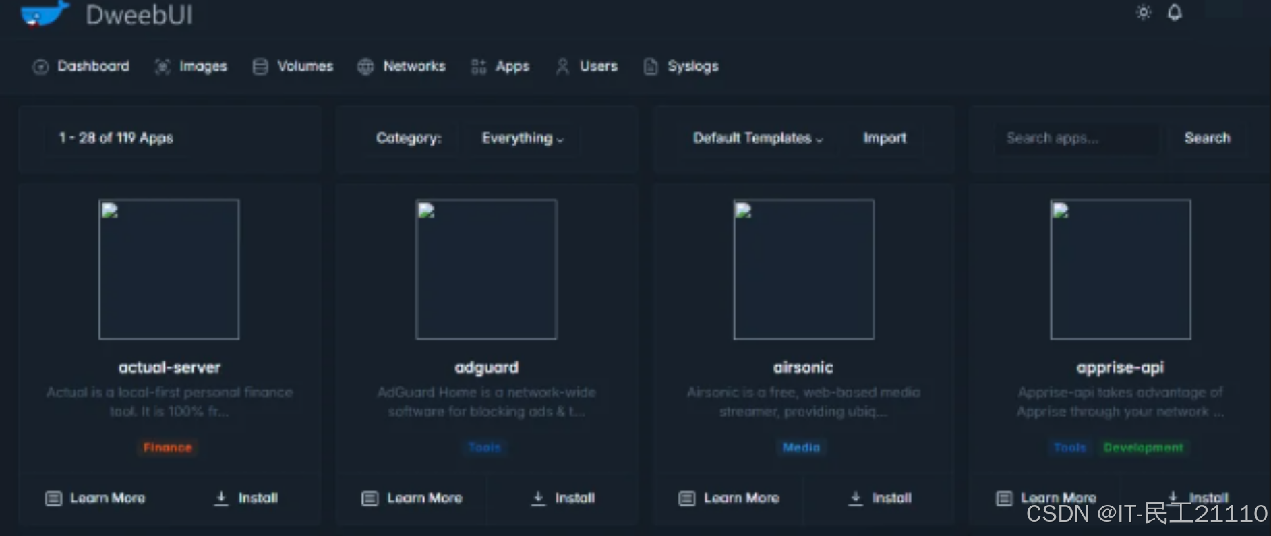This screenshot has height=536, width=1271.
Task: Click the Tools tag on adguard
Action: point(485,448)
